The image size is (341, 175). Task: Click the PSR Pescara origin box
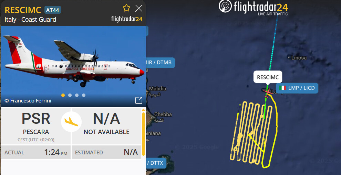(36, 126)
